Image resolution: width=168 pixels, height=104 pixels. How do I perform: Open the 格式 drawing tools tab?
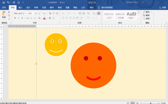[92, 8]
